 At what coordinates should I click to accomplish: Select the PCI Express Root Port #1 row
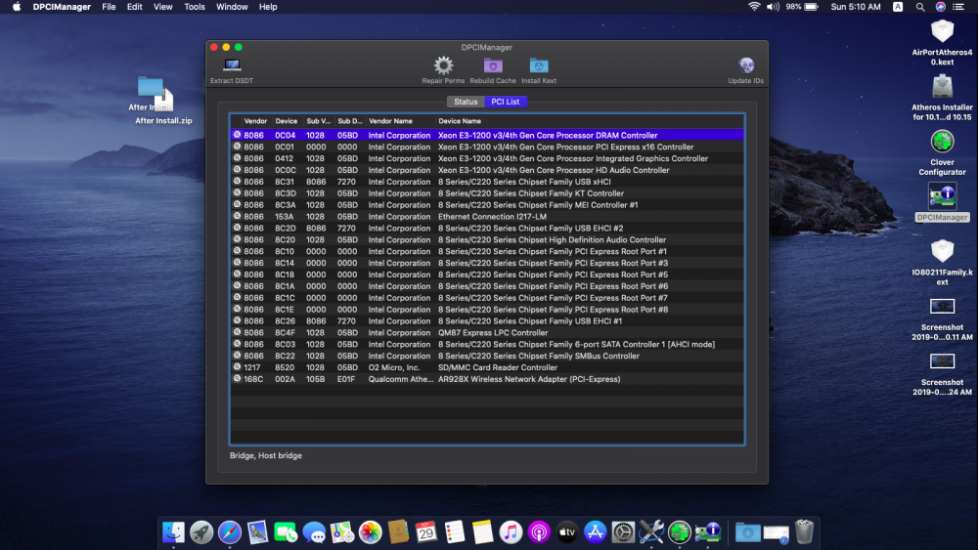tap(487, 252)
